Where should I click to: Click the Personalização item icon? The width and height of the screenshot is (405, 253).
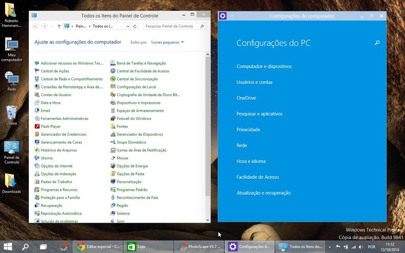(113, 182)
